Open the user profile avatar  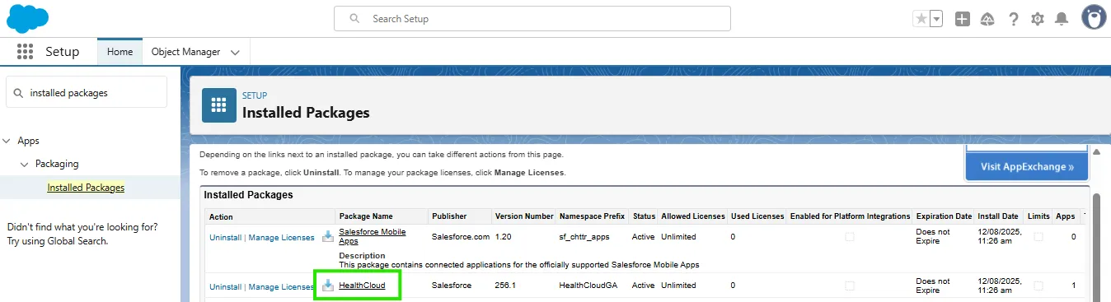1093,17
